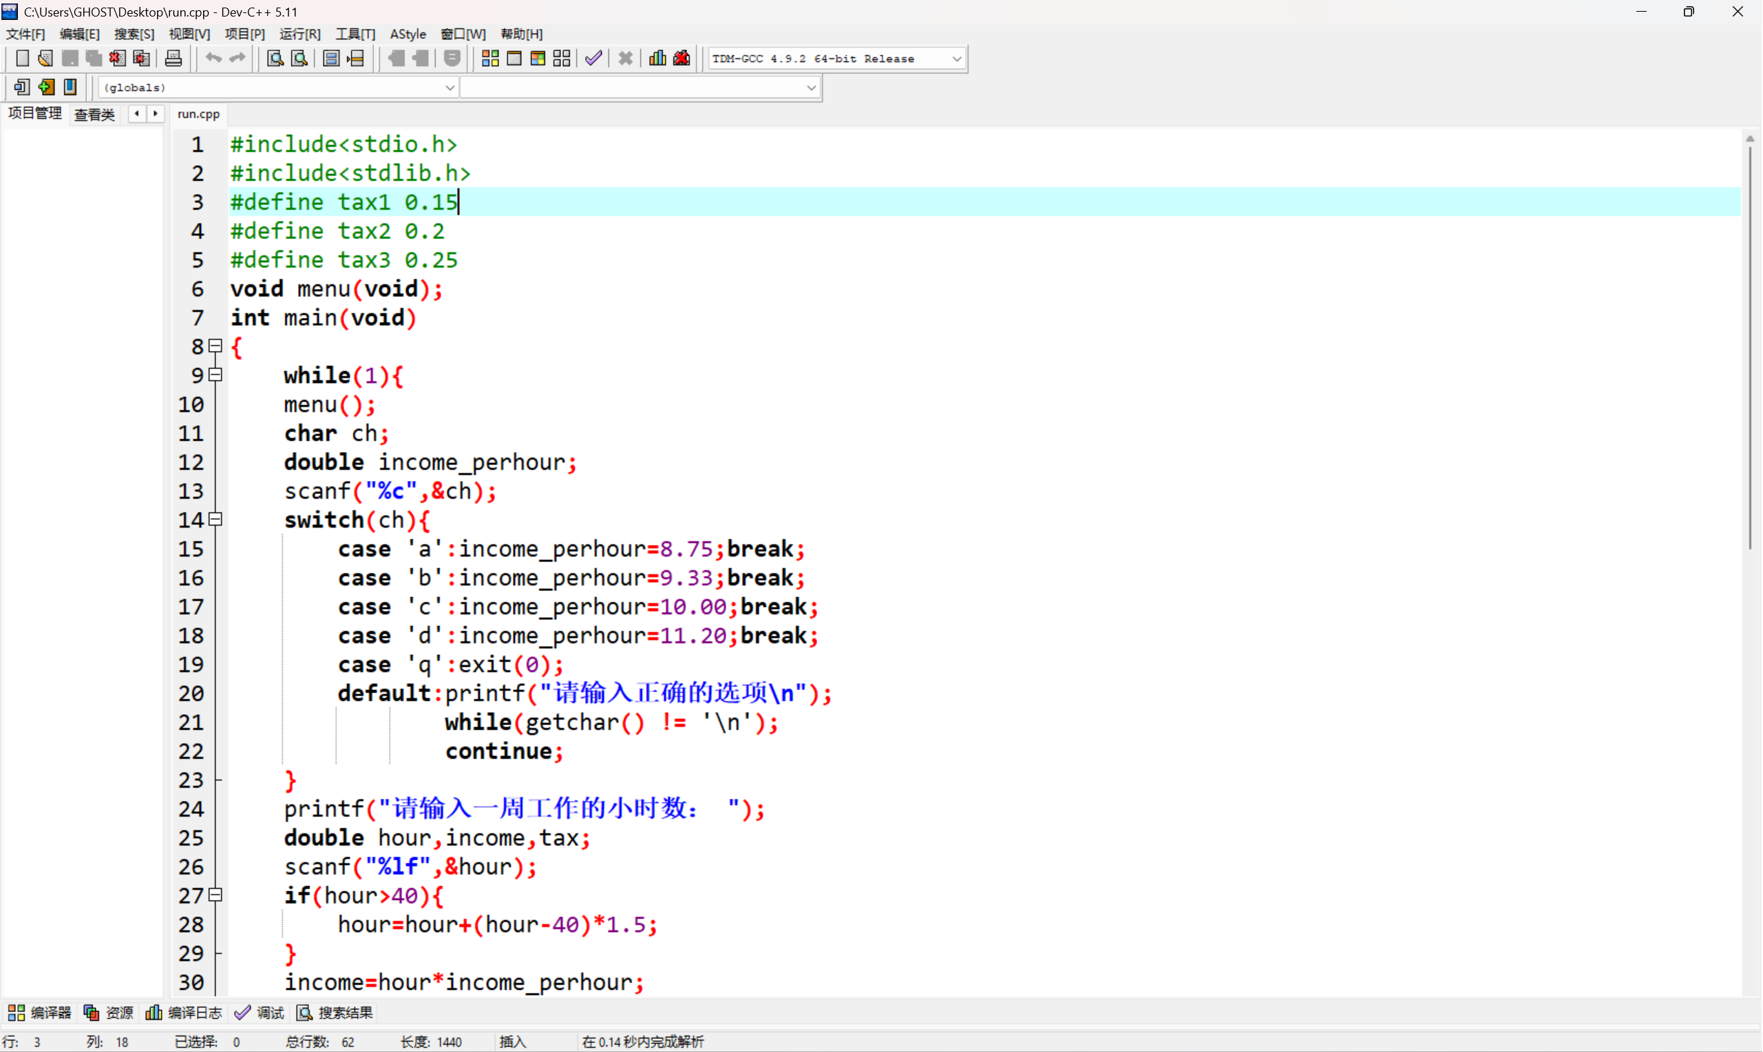Viewport: 1763px width, 1052px height.
Task: Click the green plus insert icon
Action: pos(46,87)
